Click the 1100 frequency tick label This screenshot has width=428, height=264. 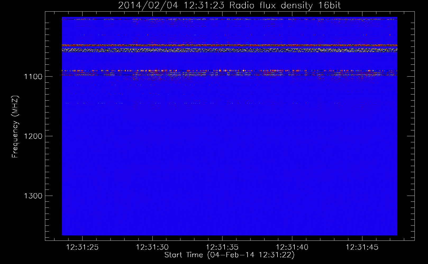(33, 77)
